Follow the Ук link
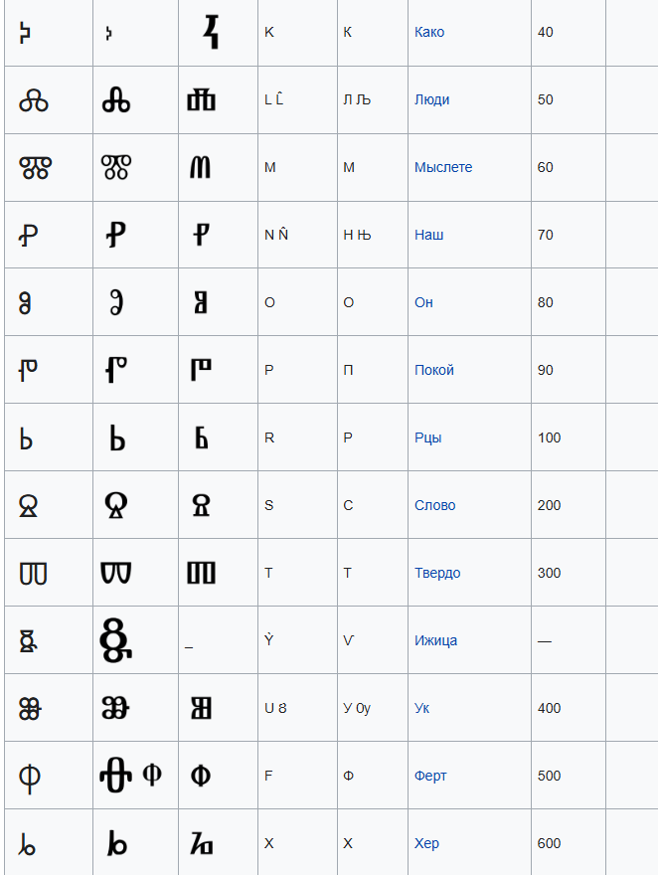The image size is (658, 875). click(x=421, y=708)
